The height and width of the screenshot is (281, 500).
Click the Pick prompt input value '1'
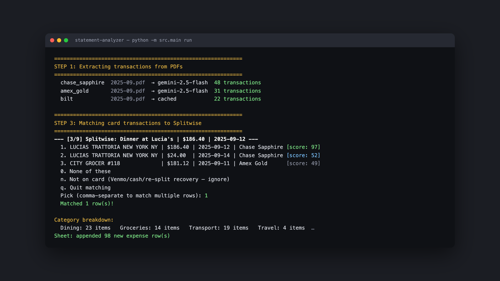pyautogui.click(x=206, y=196)
